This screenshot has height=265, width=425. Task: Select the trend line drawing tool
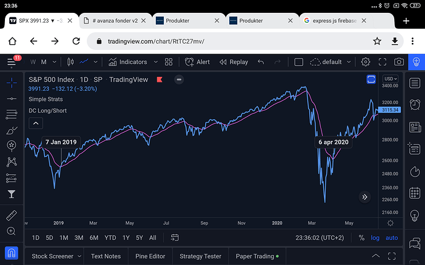[x=11, y=99]
